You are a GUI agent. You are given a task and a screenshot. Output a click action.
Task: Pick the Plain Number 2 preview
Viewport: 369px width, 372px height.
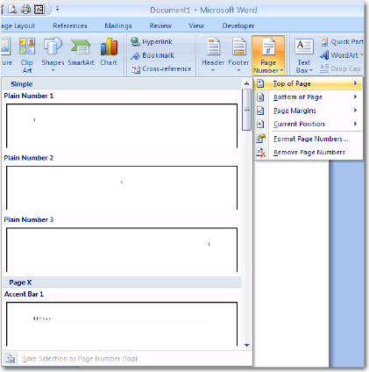[x=122, y=188]
